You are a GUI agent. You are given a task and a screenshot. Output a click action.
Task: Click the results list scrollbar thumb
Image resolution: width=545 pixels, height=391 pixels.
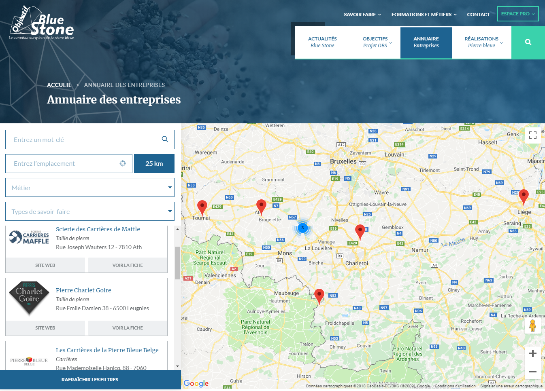click(x=177, y=263)
